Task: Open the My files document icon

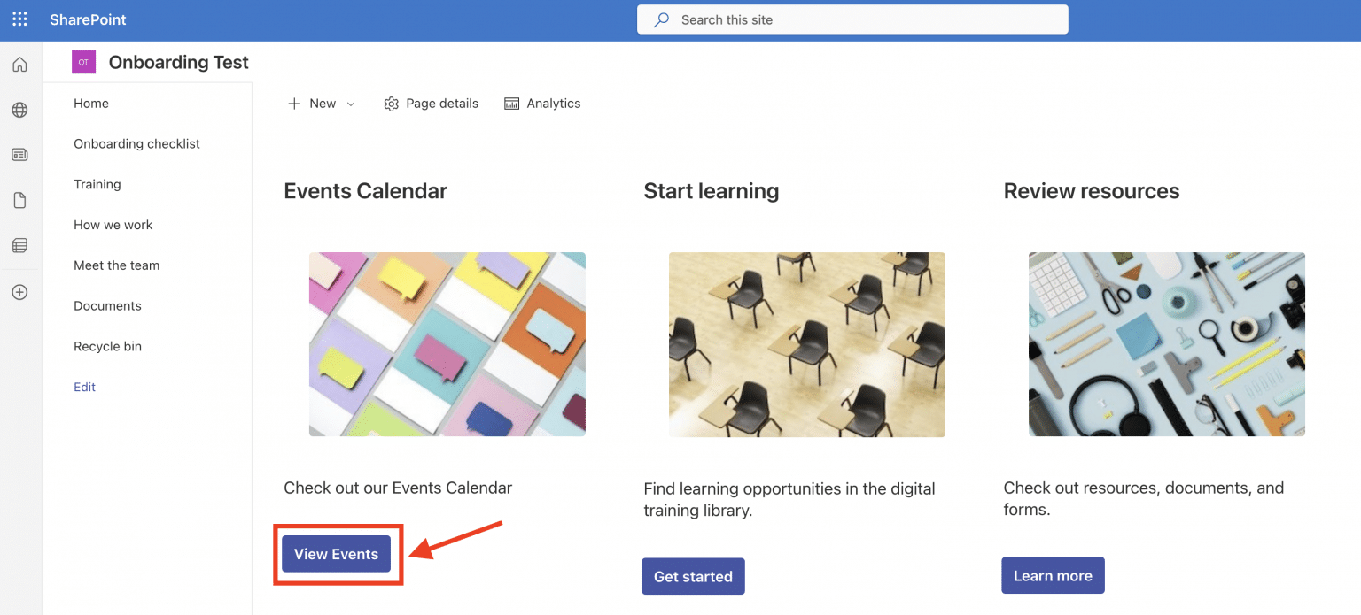Action: click(19, 200)
